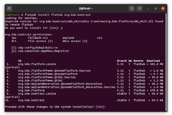172x115 pixels.
Task: Click 'stable' branch of org.kde.kontrast.Locale
Action: click(x=122, y=94)
